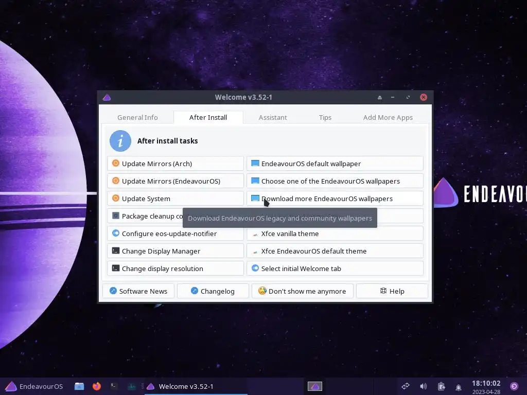Open Software News
Viewport: 527px width, 395px height.
[138, 291]
